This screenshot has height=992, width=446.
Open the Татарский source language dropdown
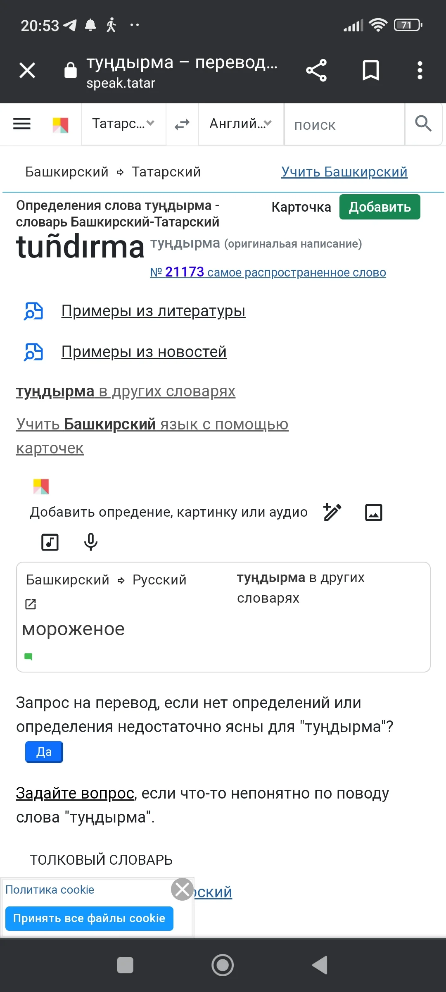pyautogui.click(x=123, y=124)
